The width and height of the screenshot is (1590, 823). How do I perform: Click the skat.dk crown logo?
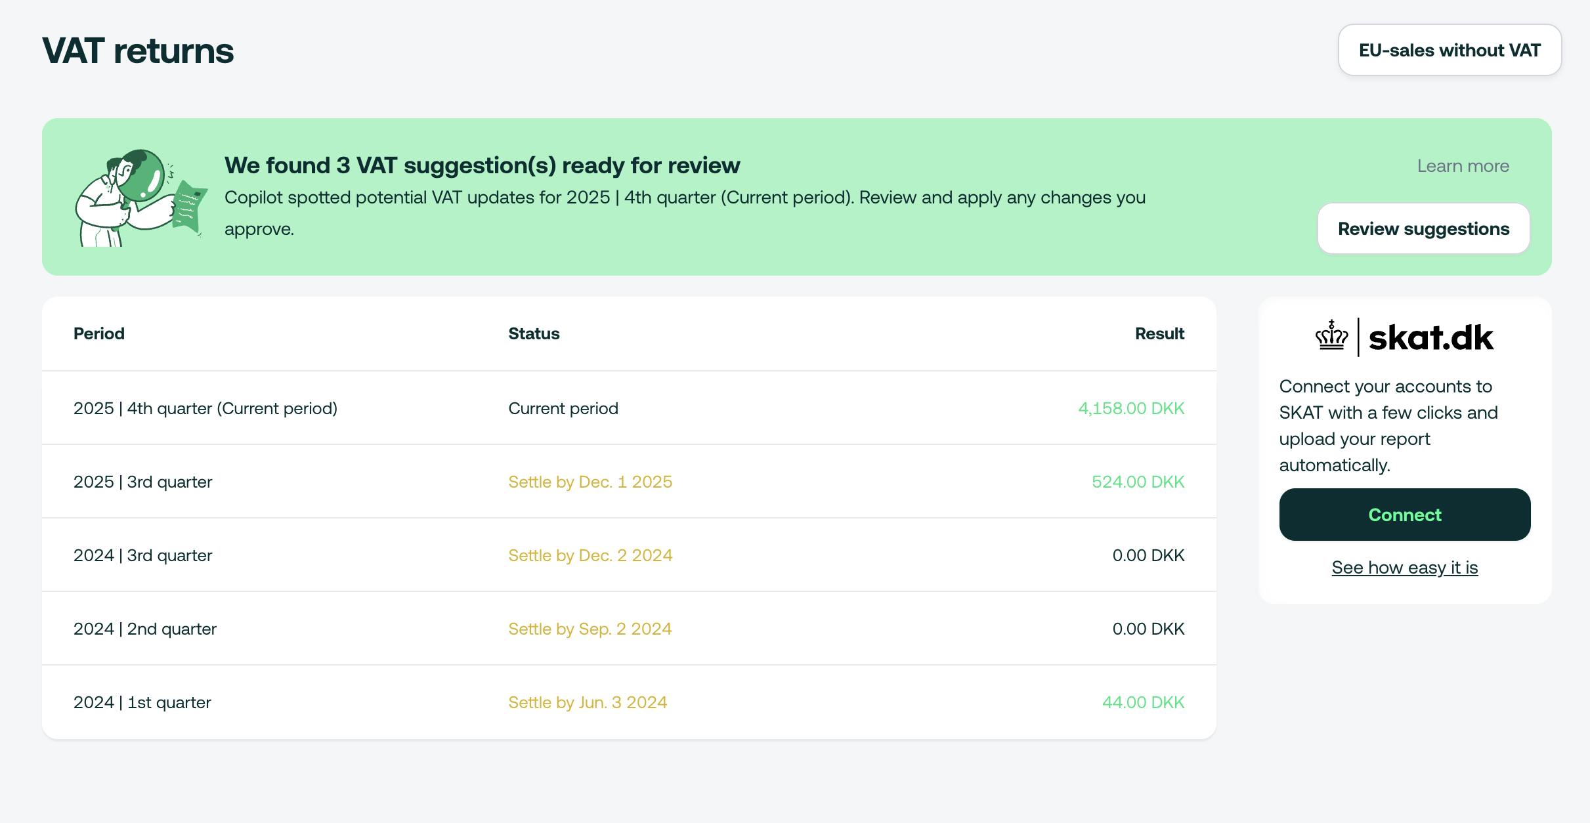coord(1331,337)
